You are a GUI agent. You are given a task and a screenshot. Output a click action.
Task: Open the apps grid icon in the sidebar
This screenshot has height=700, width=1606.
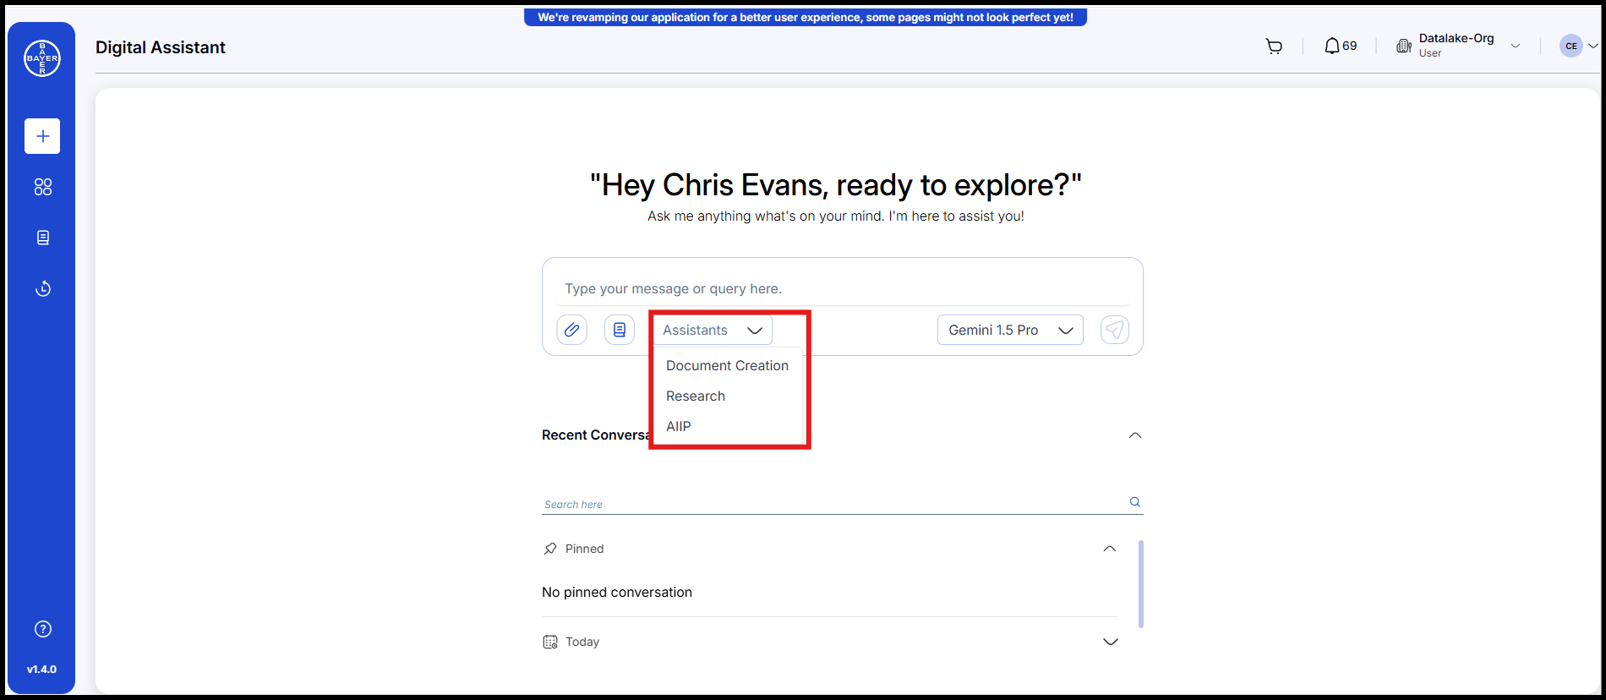tap(43, 187)
